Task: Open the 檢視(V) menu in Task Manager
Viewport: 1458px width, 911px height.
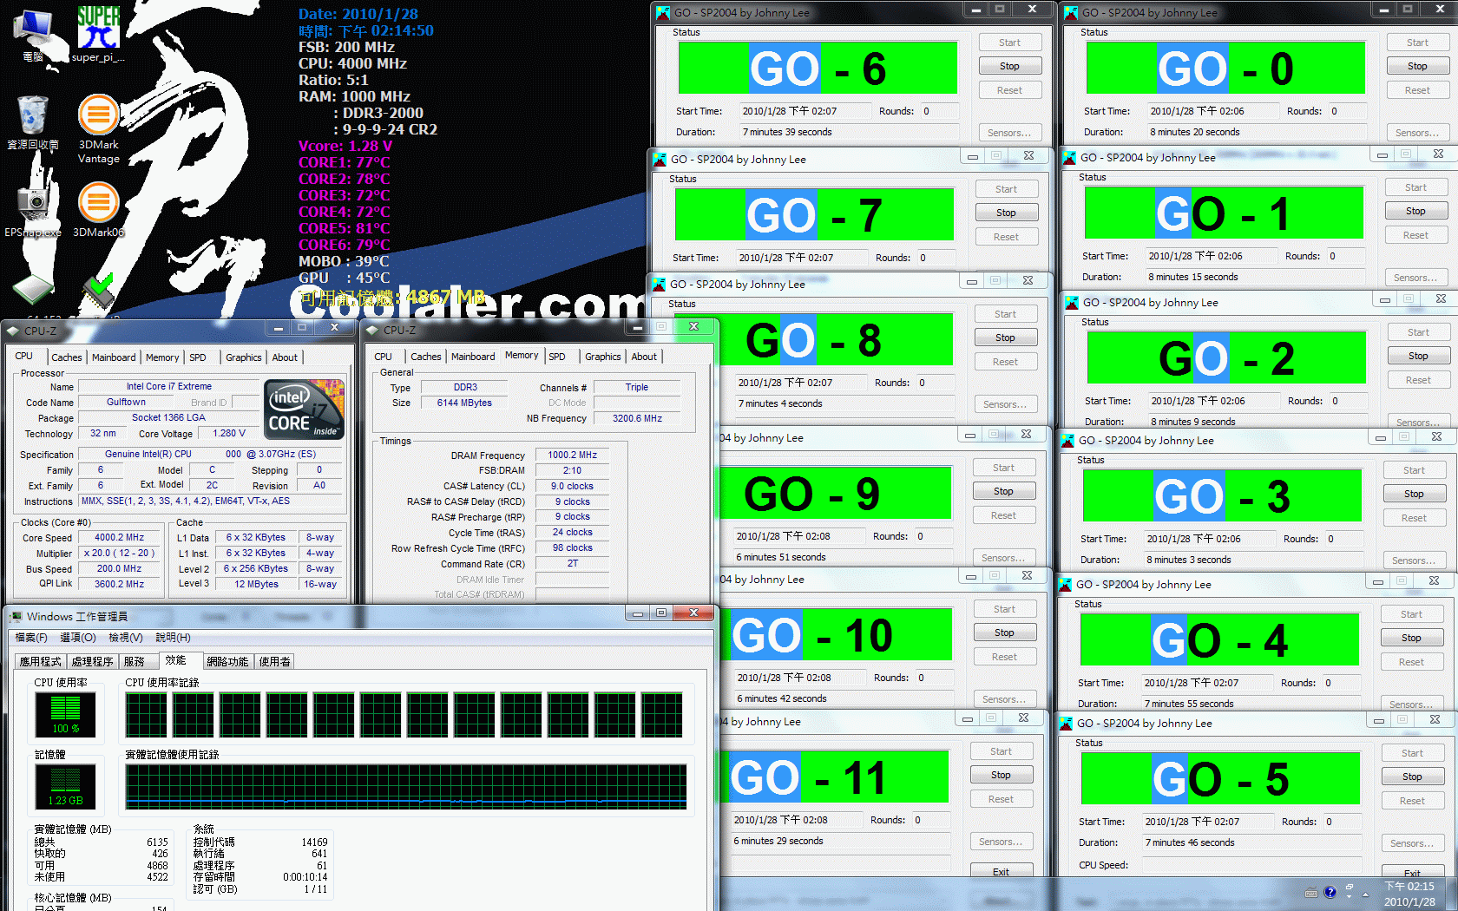Action: click(x=126, y=638)
